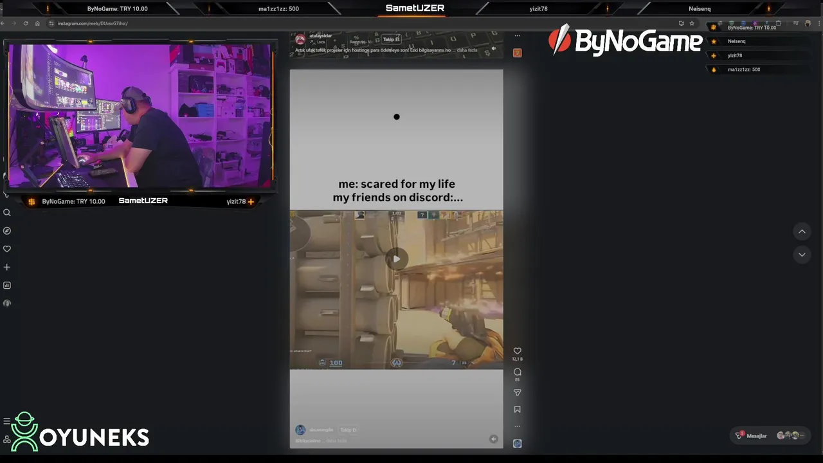Toggle sound on atalaysidar's reel
The height and width of the screenshot is (463, 823).
click(494, 49)
